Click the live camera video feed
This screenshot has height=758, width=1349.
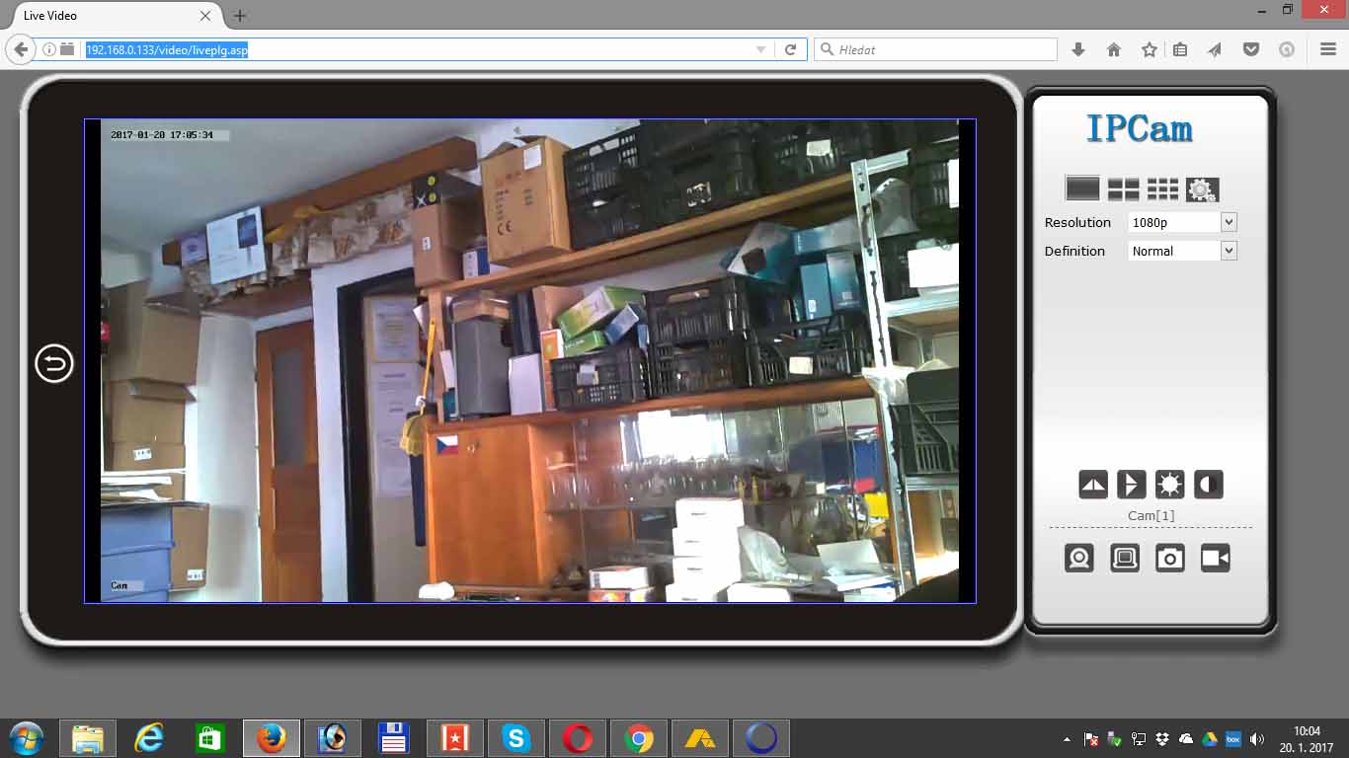(x=529, y=360)
